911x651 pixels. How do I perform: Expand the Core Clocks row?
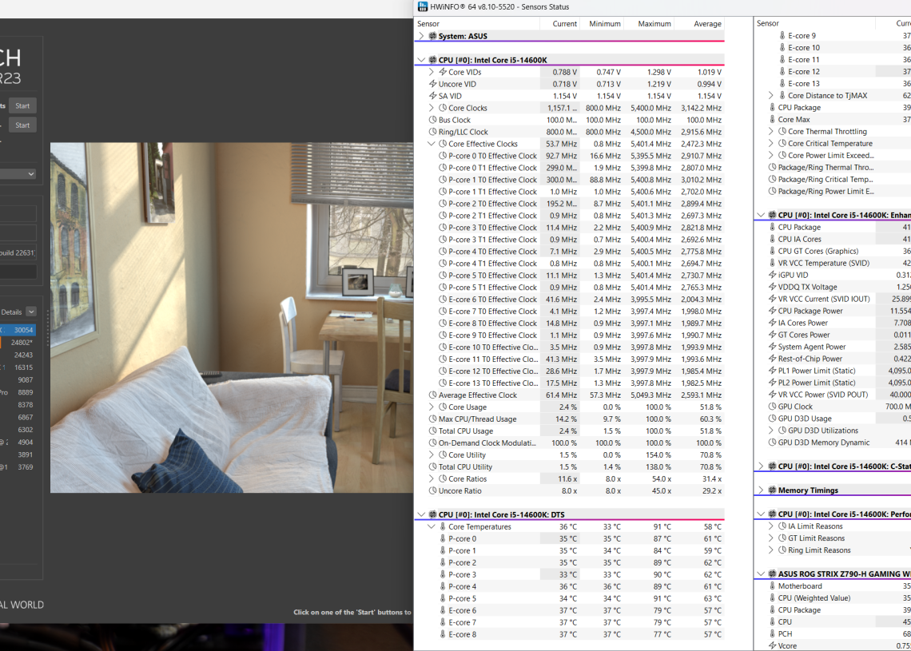click(x=431, y=108)
